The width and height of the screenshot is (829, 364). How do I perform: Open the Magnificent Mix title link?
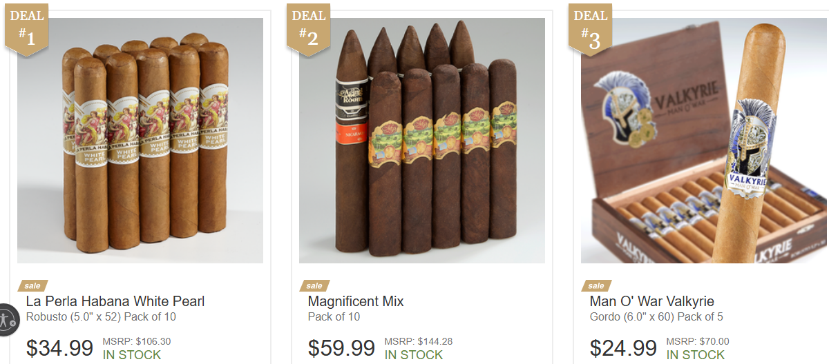(356, 301)
